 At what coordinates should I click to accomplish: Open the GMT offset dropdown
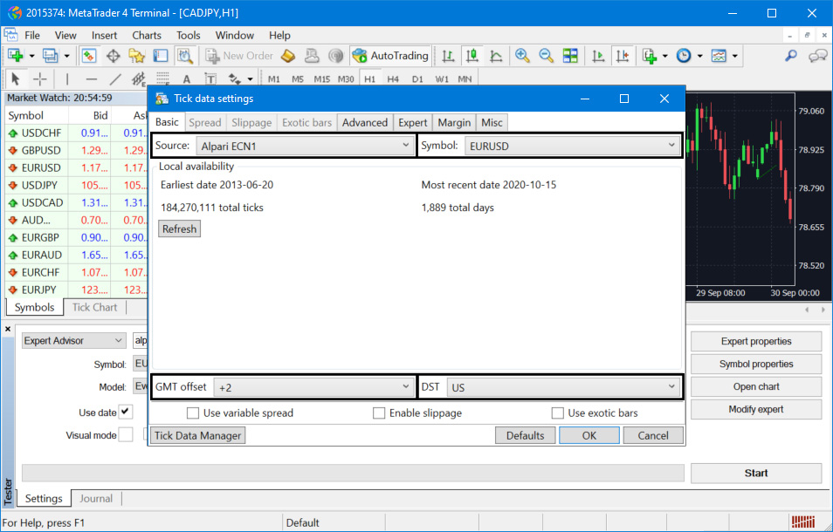click(314, 387)
